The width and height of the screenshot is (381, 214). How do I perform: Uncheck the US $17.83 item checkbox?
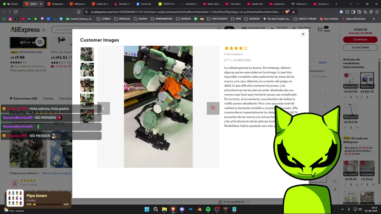pos(346,75)
